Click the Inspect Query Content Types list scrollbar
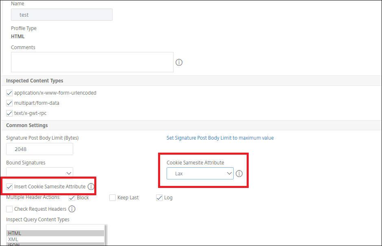 [106, 235]
